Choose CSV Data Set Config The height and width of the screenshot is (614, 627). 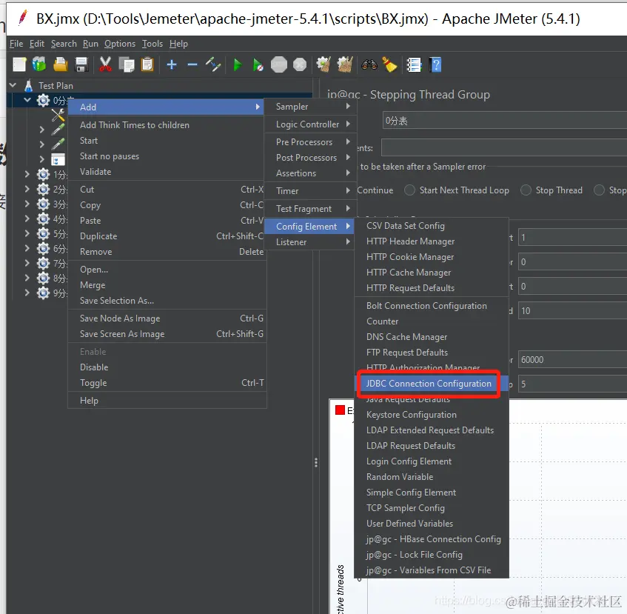[x=432, y=226]
